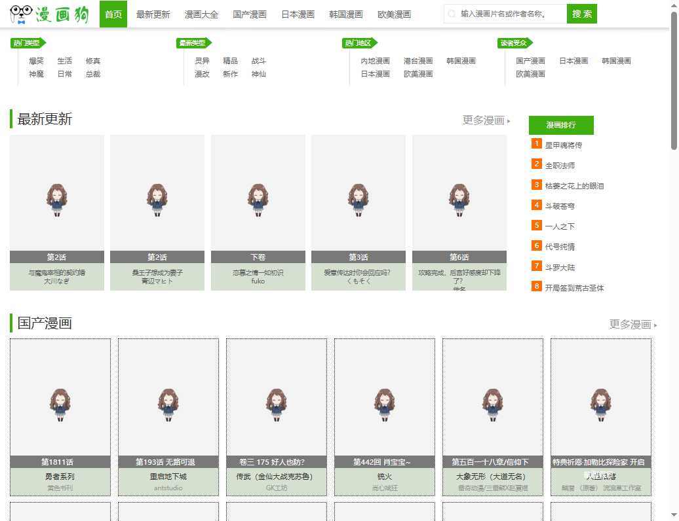Open the 日本漫画 section from top navigation
The height and width of the screenshot is (521, 679).
(x=298, y=13)
